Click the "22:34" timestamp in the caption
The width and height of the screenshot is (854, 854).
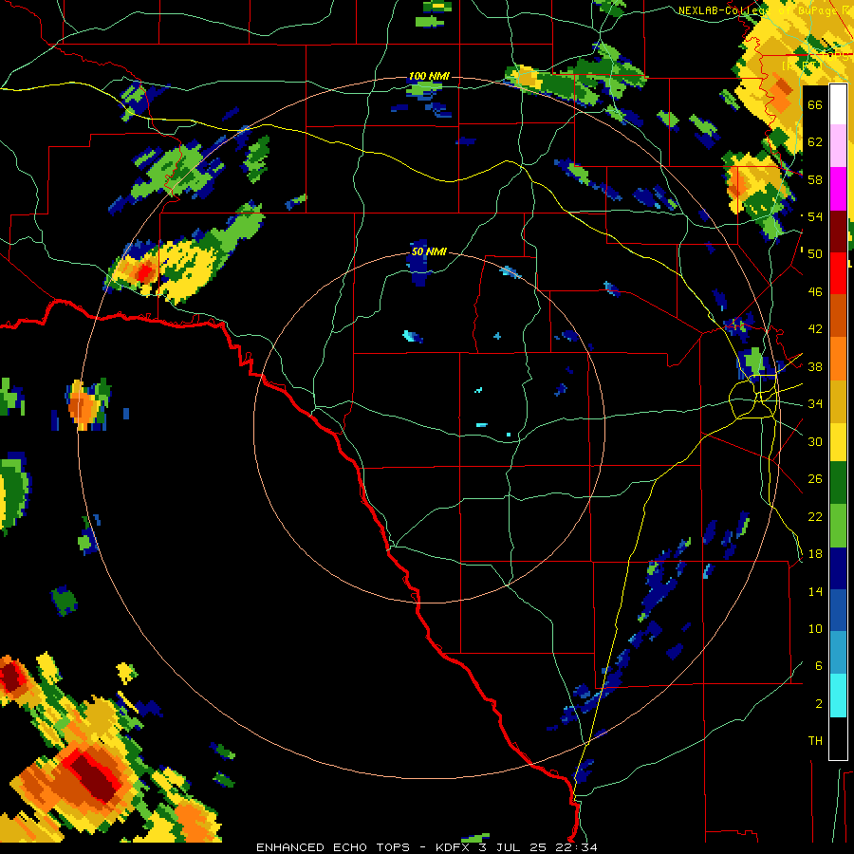[576, 847]
